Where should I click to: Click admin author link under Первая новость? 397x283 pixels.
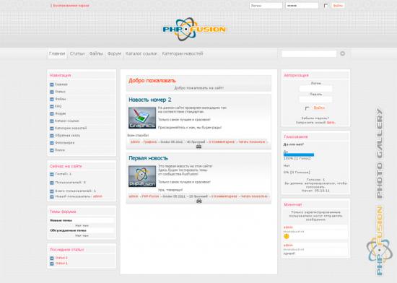point(134,196)
